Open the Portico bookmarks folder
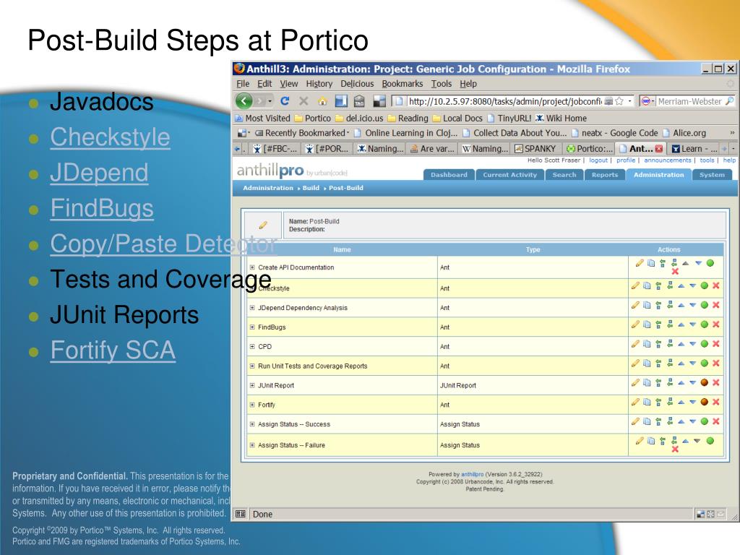Image resolution: width=740 pixels, height=555 pixels. [x=312, y=119]
